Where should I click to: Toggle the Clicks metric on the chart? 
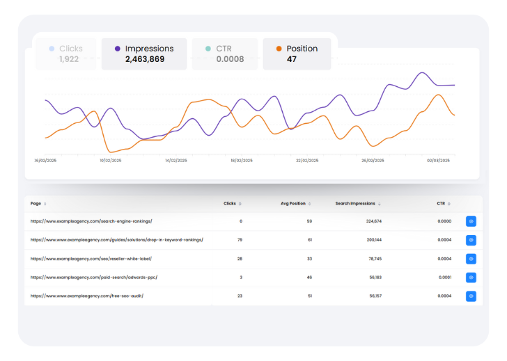tap(67, 54)
